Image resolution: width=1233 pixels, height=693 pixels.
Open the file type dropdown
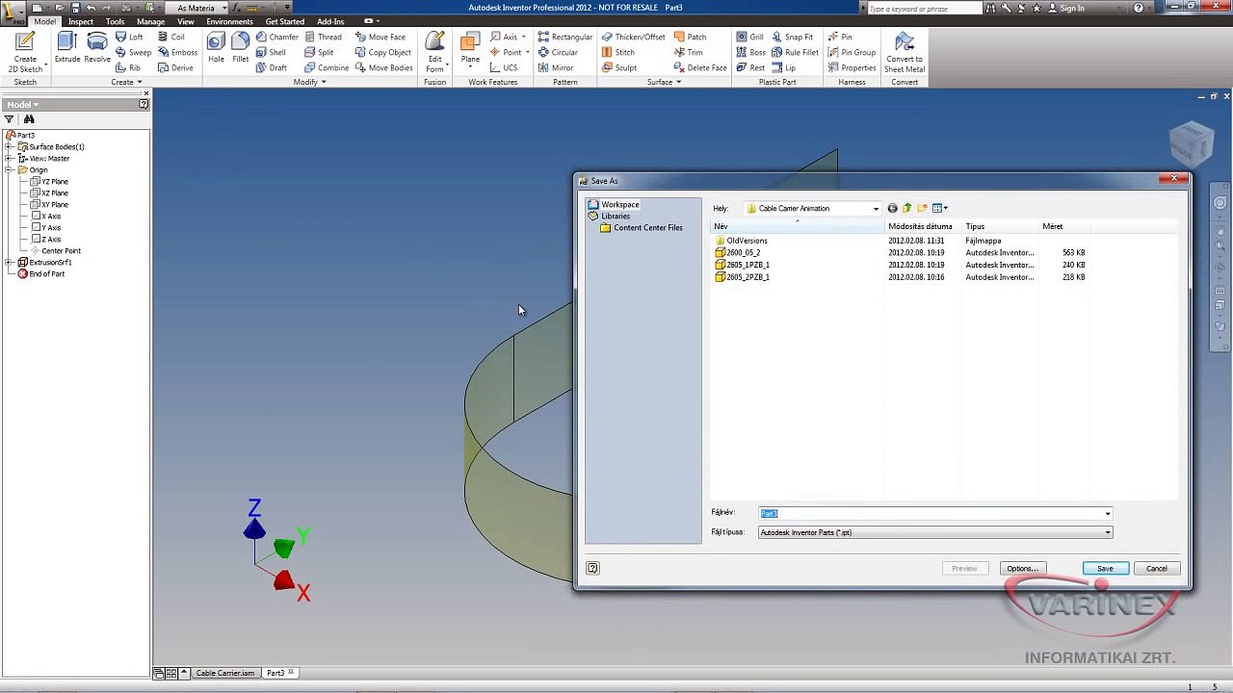[1108, 532]
